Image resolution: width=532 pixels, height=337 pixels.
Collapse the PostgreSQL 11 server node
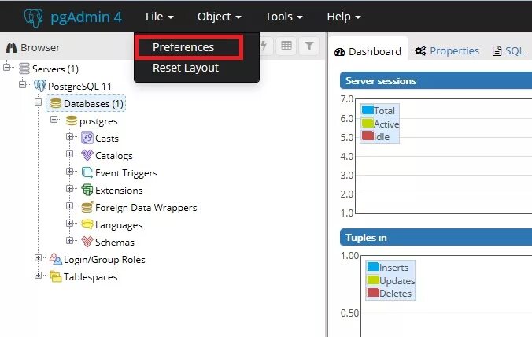22,84
